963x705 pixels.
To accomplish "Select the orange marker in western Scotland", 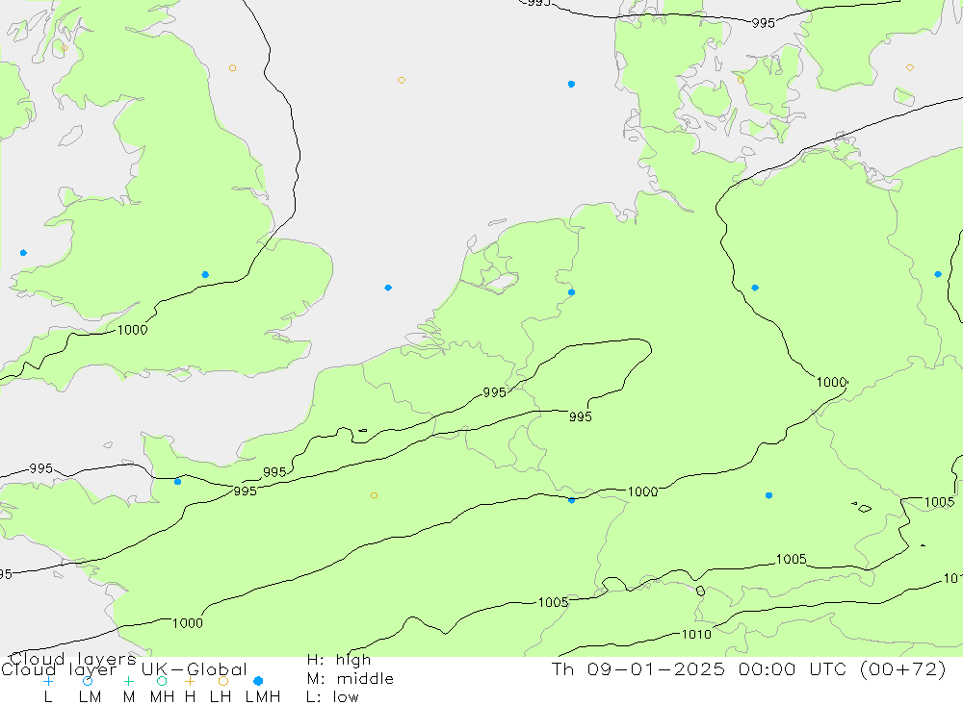I will pos(65,48).
